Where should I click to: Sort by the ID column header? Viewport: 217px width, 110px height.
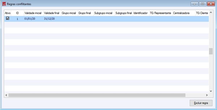(x=17, y=13)
